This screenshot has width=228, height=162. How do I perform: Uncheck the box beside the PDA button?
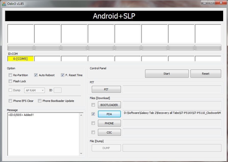click(93, 114)
